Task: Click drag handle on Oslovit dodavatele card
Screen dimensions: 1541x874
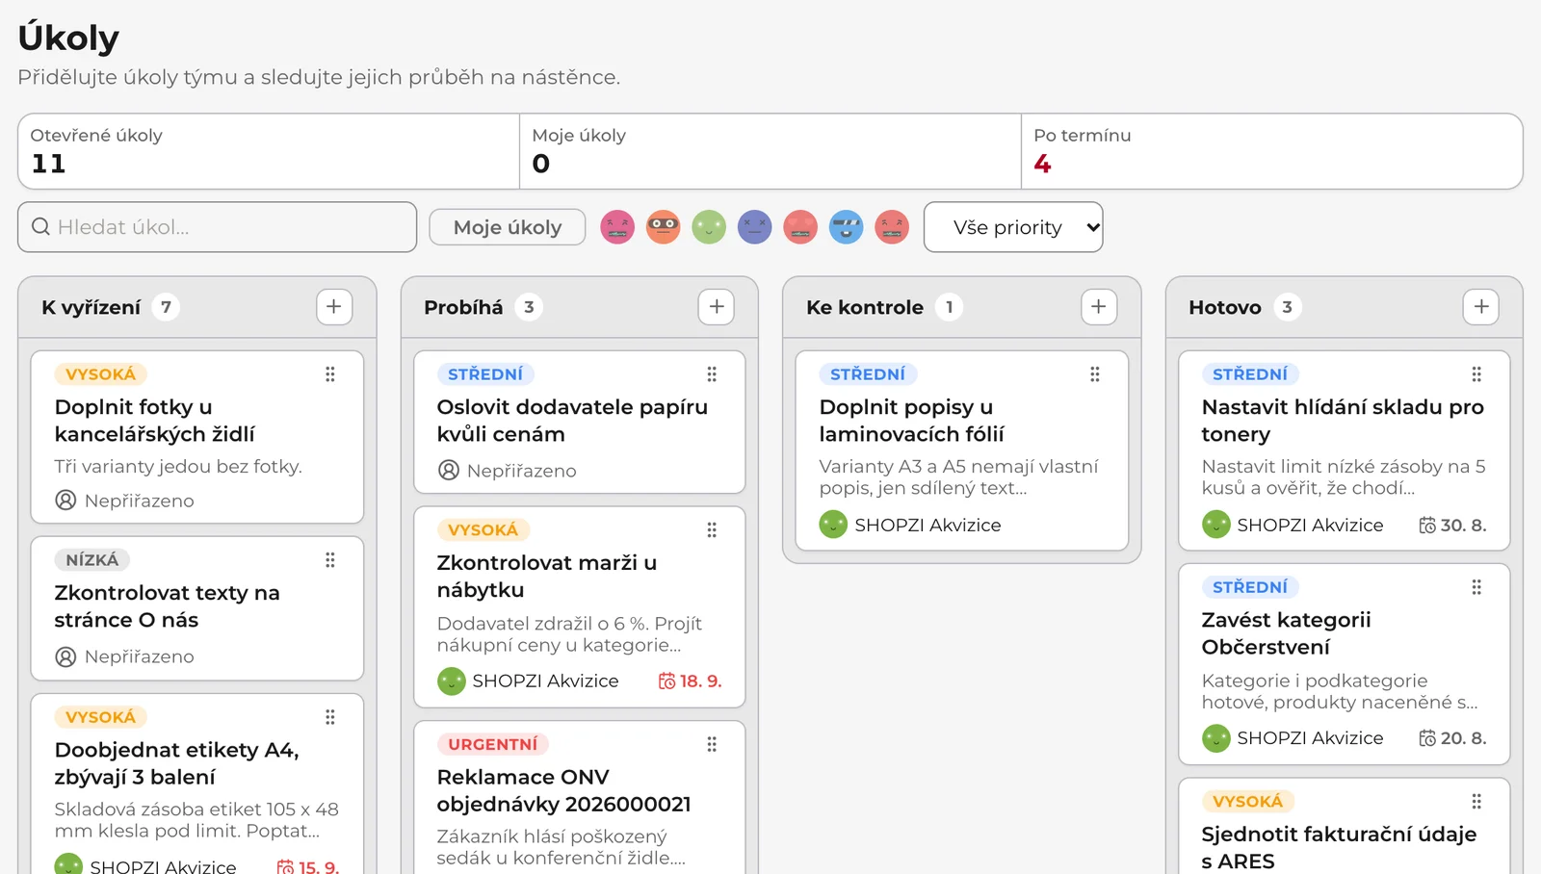Action: (x=712, y=374)
